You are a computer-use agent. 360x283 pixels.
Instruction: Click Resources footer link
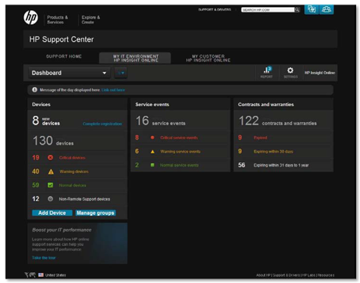point(326,275)
